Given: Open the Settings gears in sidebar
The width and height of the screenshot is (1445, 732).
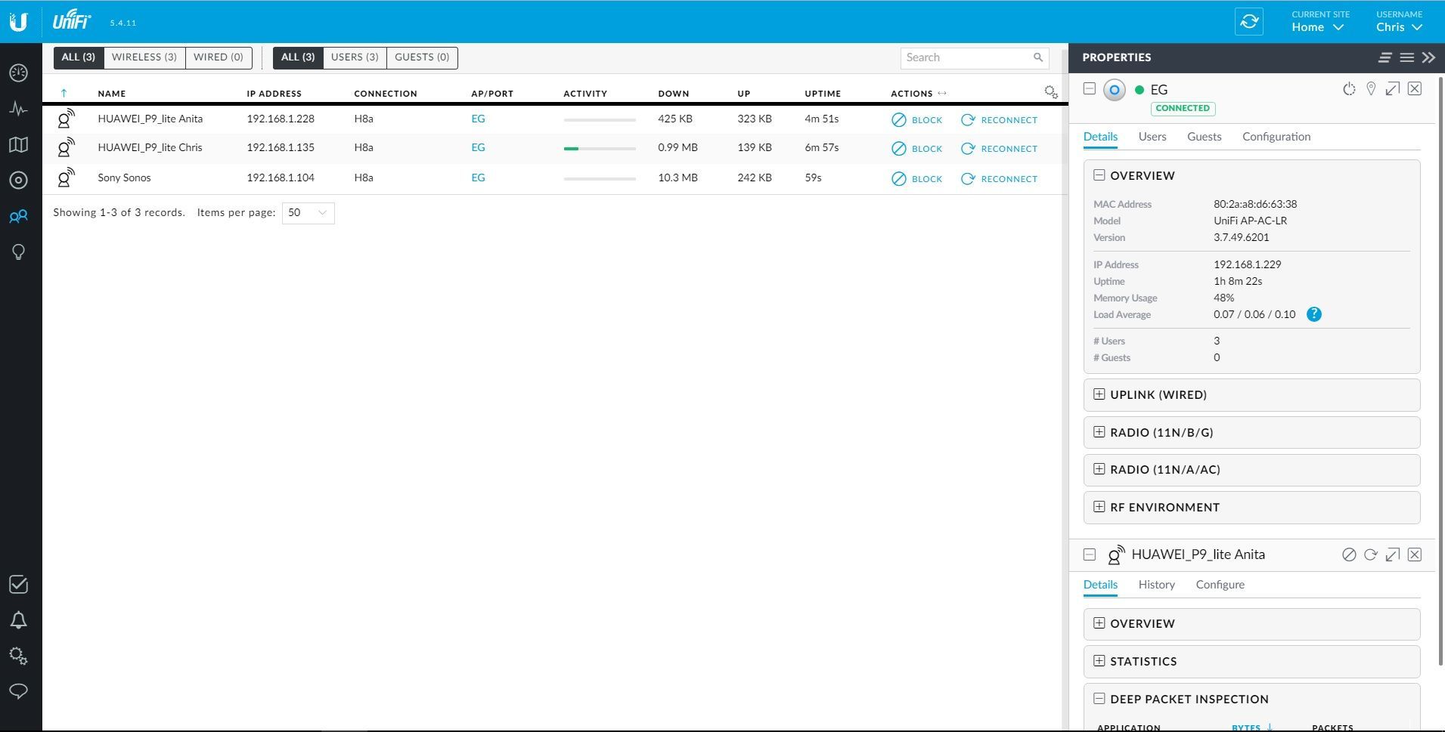Looking at the screenshot, I should coord(19,656).
